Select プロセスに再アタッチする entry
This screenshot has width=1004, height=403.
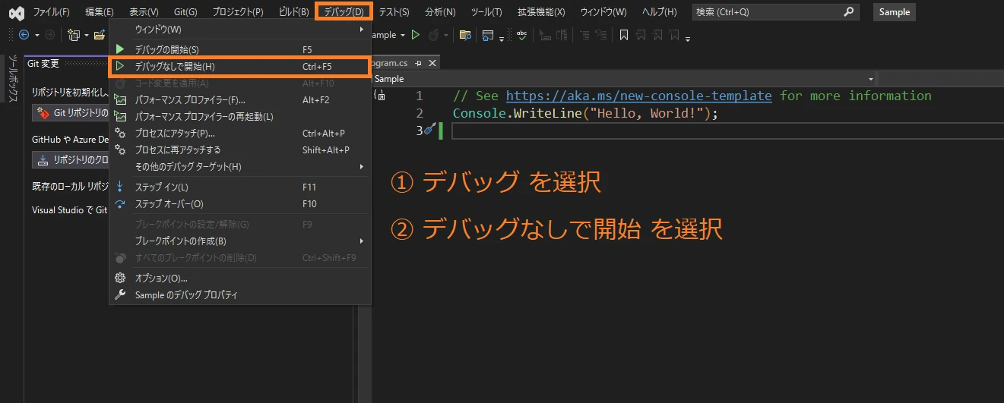click(x=239, y=150)
